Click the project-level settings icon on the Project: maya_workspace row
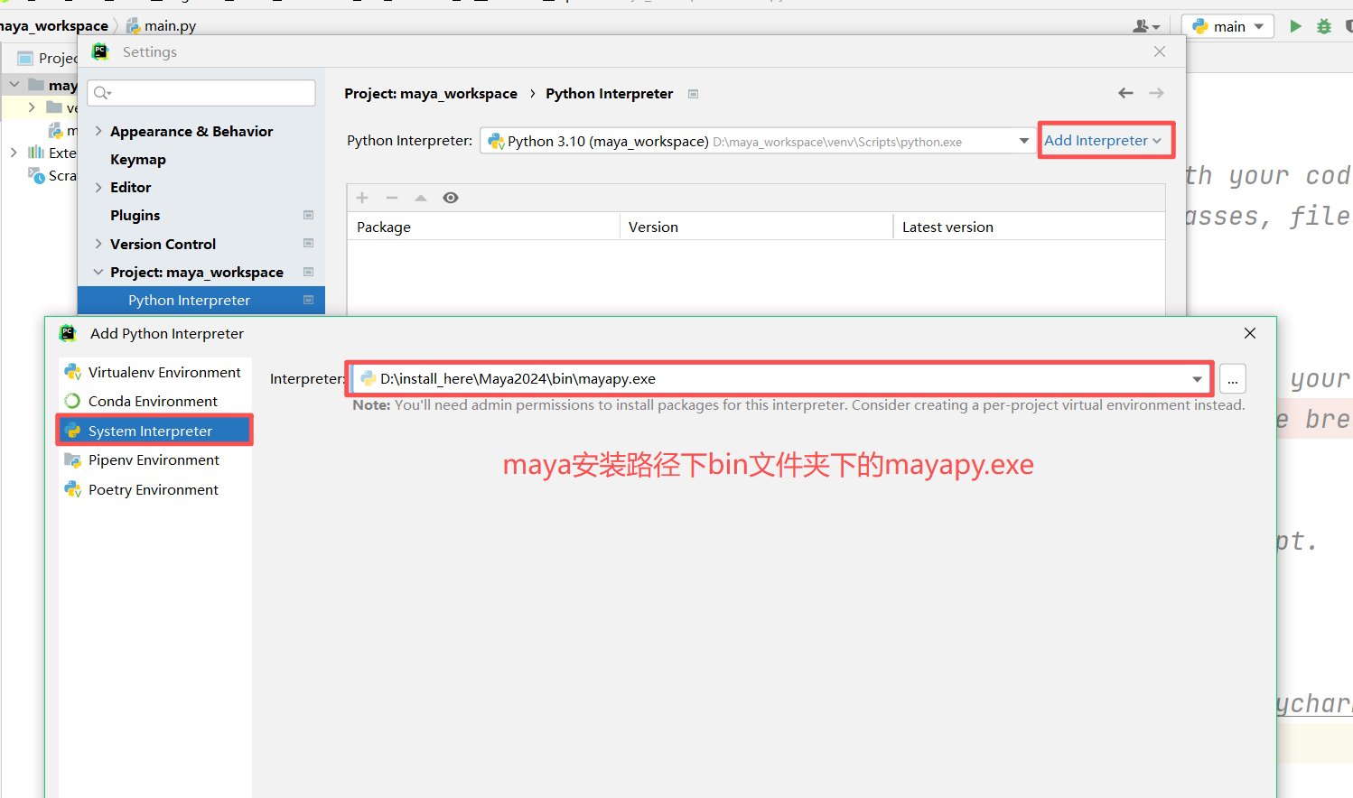This screenshot has width=1353, height=798. click(x=308, y=272)
